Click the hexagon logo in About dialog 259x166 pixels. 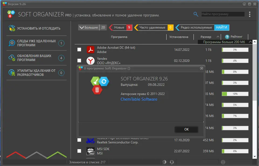(x=100, y=85)
